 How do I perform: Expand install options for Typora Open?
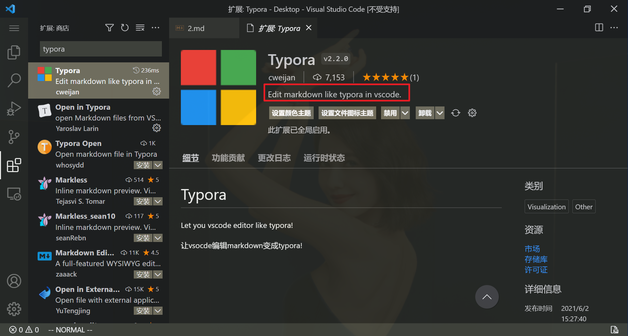pyautogui.click(x=158, y=165)
